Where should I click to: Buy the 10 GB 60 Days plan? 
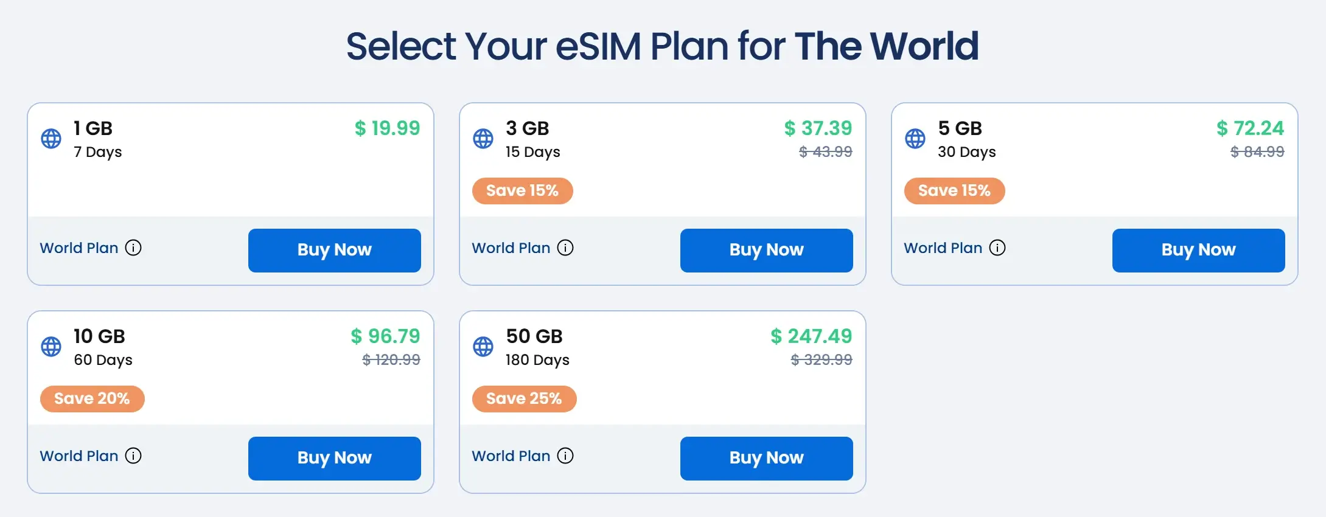[x=334, y=458]
